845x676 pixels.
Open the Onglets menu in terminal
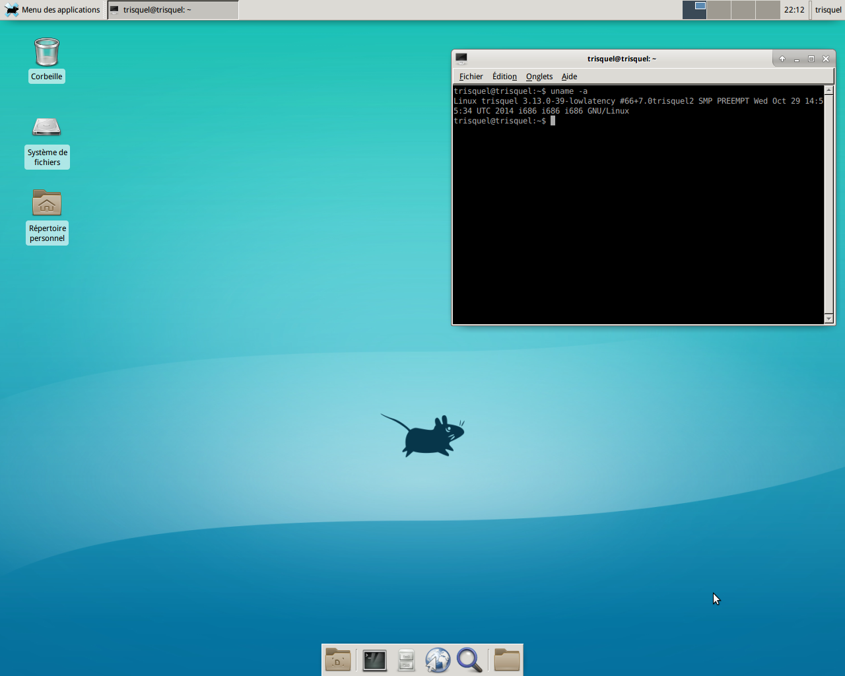tap(539, 77)
